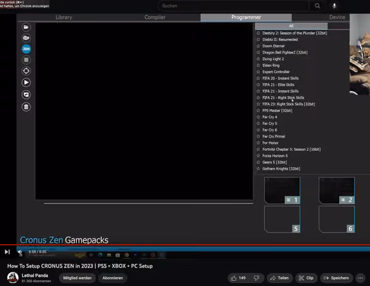Star the Forza Horizon 5 gamepack

tap(258, 155)
